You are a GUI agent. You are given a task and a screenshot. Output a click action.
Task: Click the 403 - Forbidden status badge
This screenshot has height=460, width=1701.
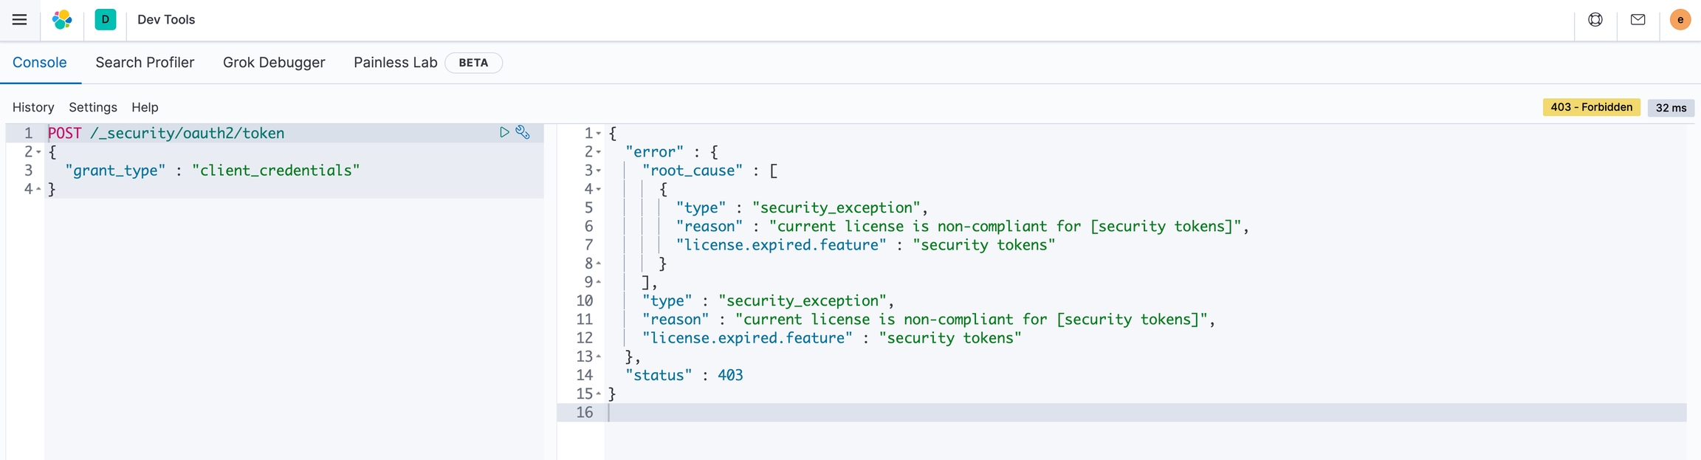[1591, 107]
